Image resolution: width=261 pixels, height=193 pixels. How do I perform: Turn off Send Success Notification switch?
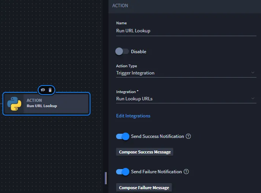(123, 136)
